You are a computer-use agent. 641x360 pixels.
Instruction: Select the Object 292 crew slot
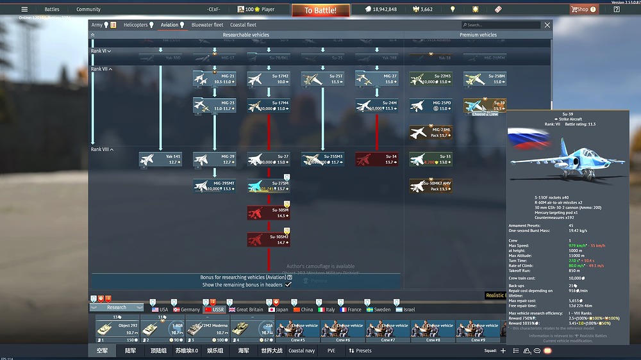click(x=117, y=328)
